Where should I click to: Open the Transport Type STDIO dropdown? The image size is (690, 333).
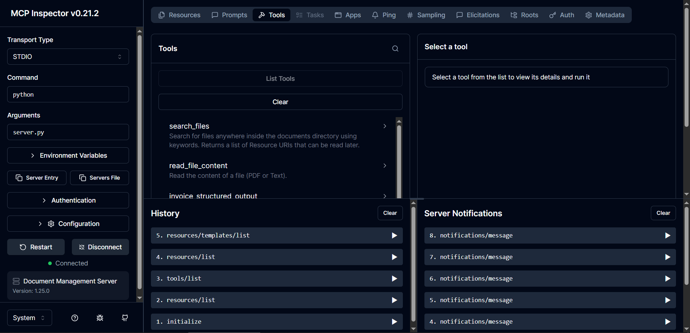68,57
